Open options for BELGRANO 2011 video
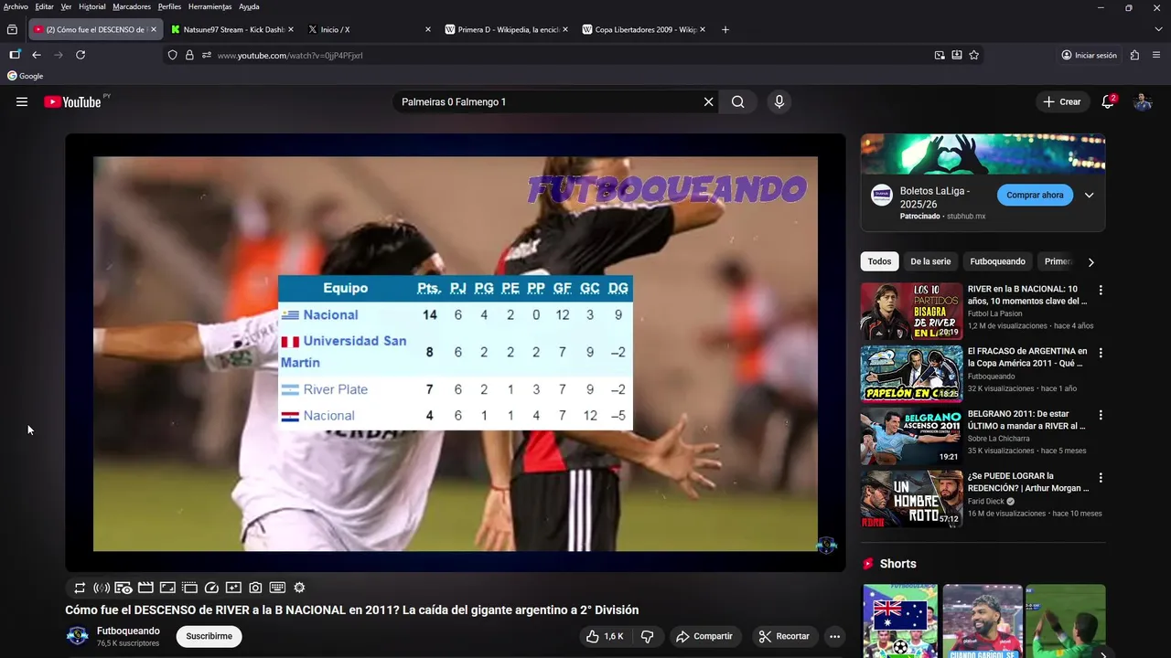Viewport: 1171px width, 658px height. [1101, 415]
